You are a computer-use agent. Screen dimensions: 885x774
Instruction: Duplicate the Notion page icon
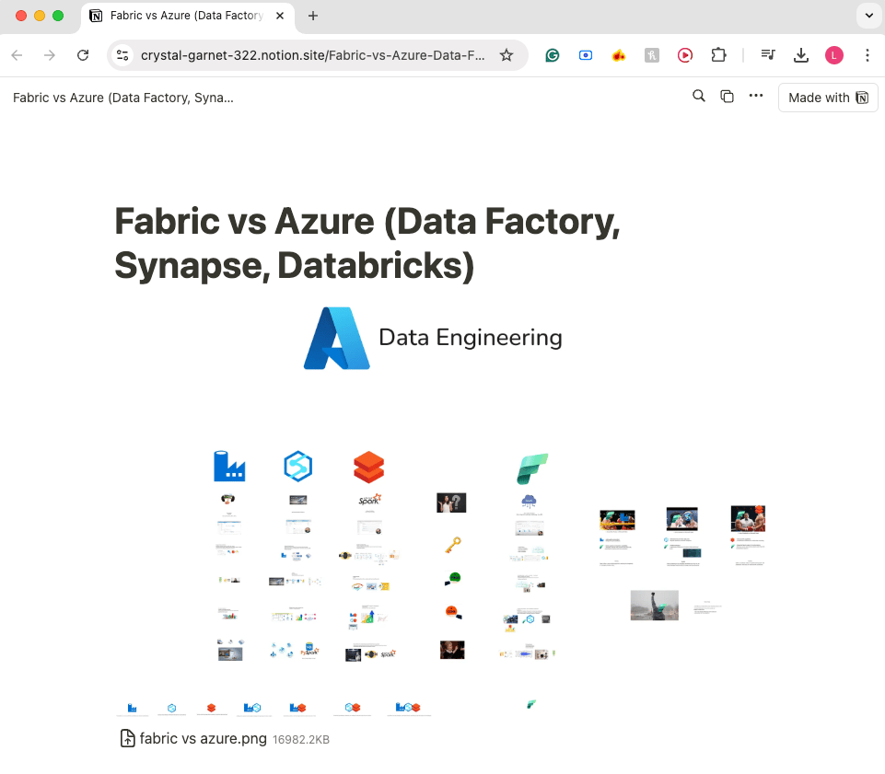727,97
